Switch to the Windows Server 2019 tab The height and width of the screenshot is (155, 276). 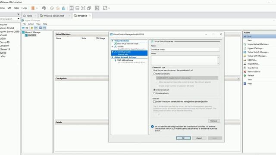(x=53, y=16)
